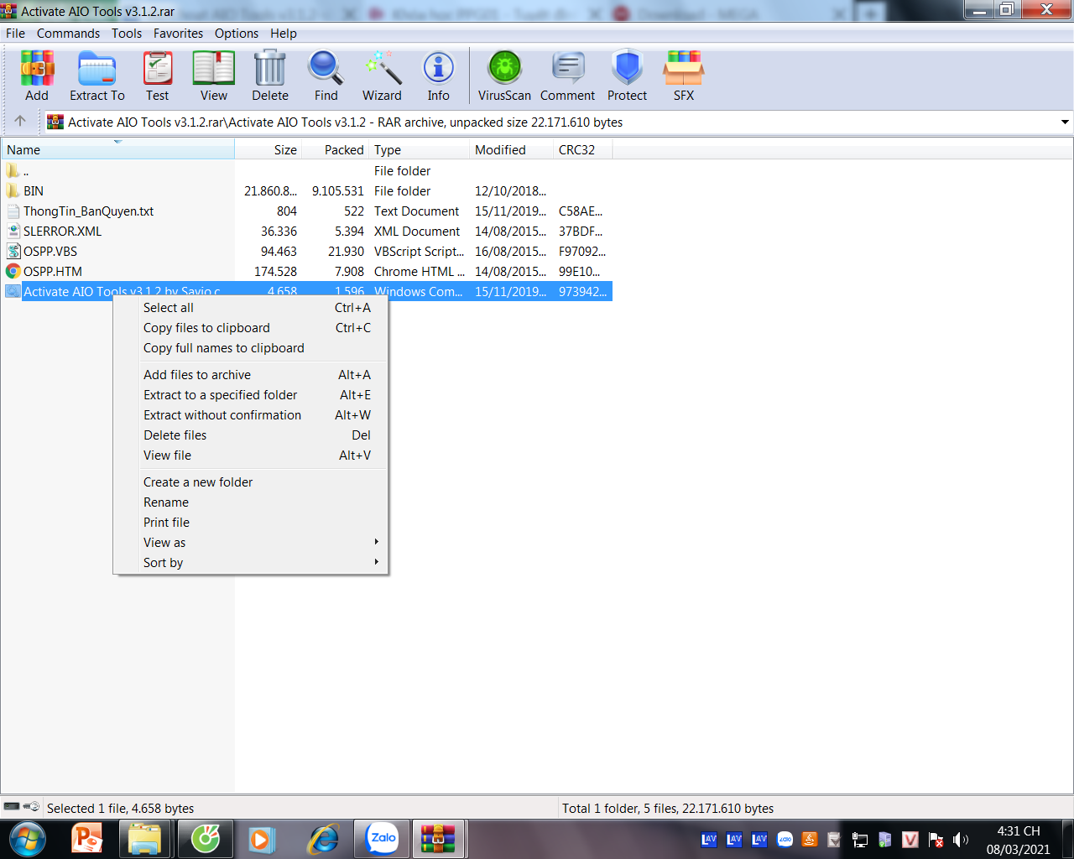Choose Rename in context menu

(x=250, y=502)
